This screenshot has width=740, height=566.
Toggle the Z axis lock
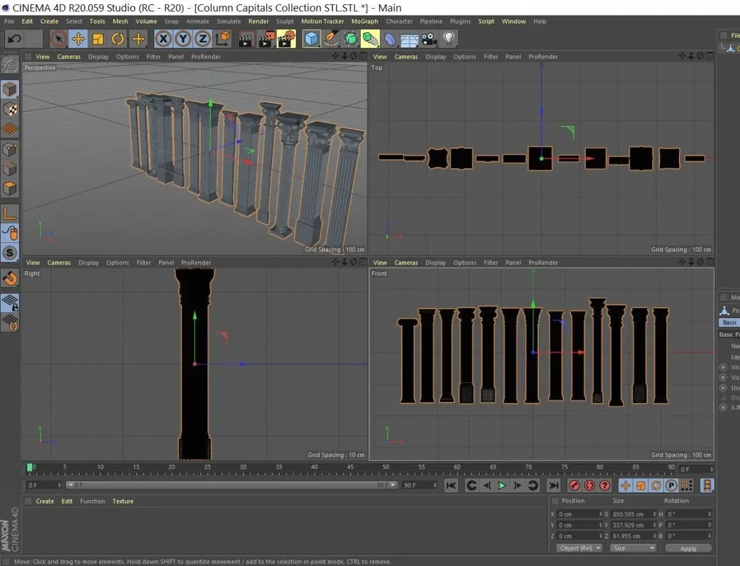[x=202, y=39]
